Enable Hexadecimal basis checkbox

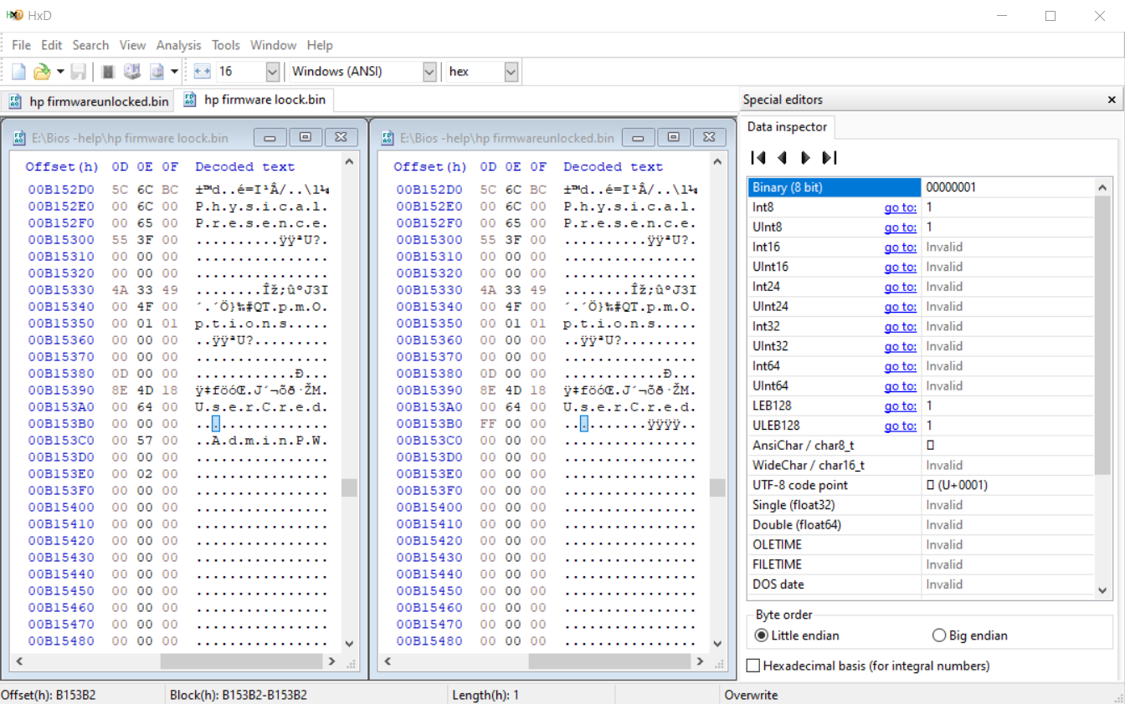pos(753,666)
